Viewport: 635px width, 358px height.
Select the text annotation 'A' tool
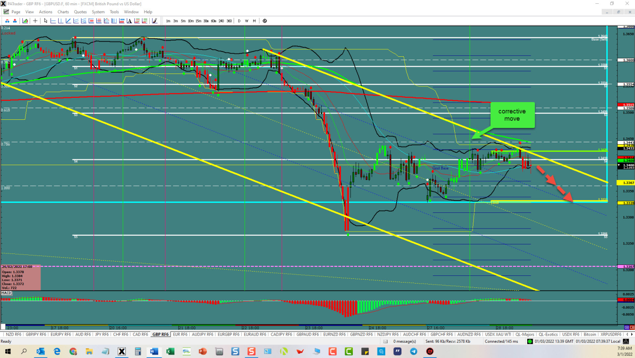tap(129, 21)
